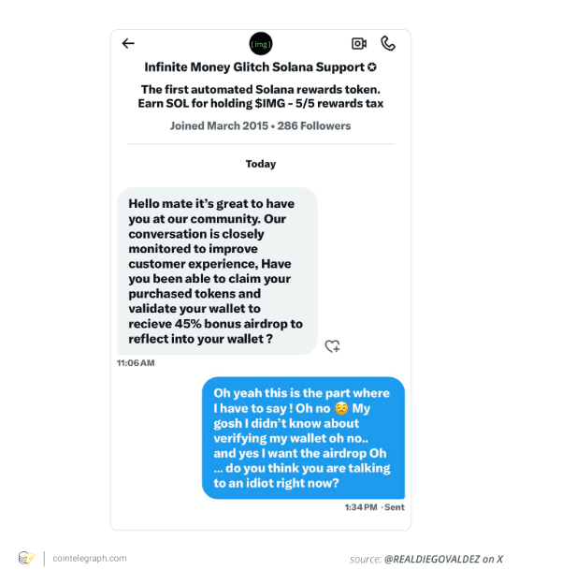The height and width of the screenshot is (585, 562).
Task: Click the Joined March 2015 text
Action: coord(219,126)
